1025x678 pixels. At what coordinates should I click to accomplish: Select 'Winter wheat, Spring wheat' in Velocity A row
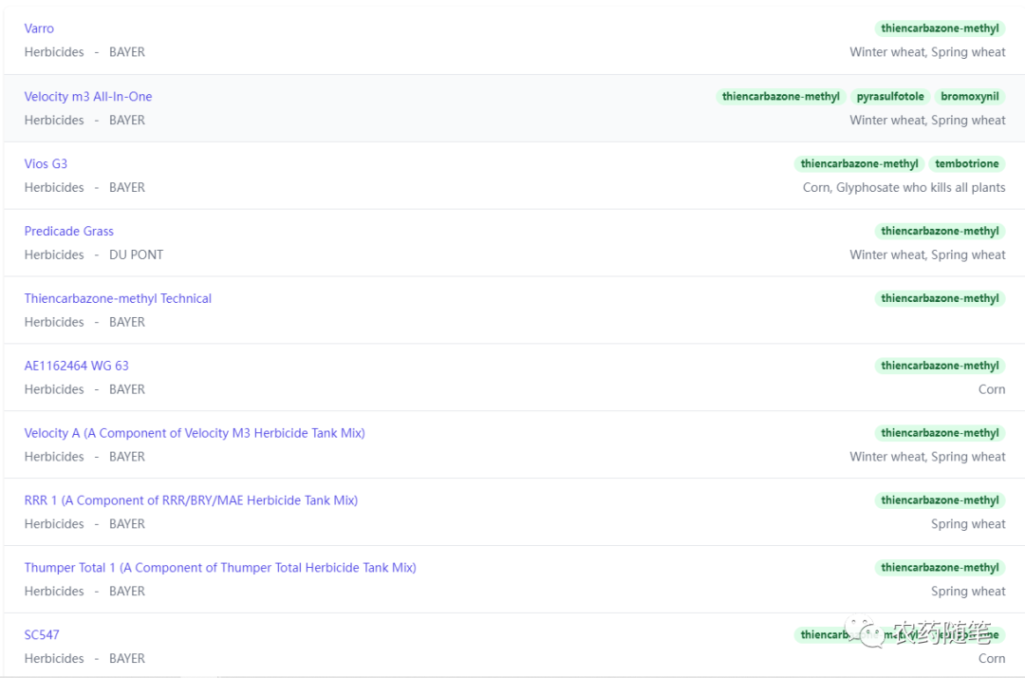(x=927, y=457)
